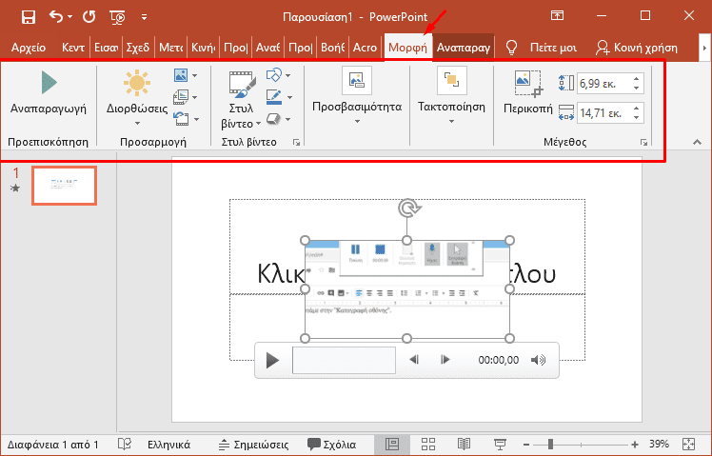Open the Βοήθ ribbon tab
Image resolution: width=712 pixels, height=456 pixels.
333,48
